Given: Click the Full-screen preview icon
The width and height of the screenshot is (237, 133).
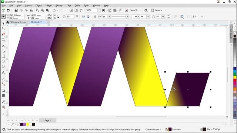Looking at the screenshot, I should pos(103,10).
